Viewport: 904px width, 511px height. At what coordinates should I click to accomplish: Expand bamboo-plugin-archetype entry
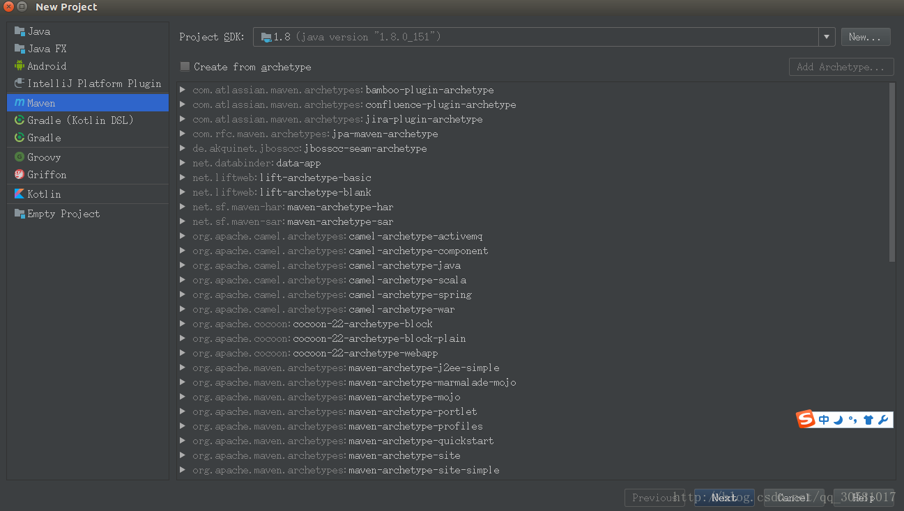[183, 90]
